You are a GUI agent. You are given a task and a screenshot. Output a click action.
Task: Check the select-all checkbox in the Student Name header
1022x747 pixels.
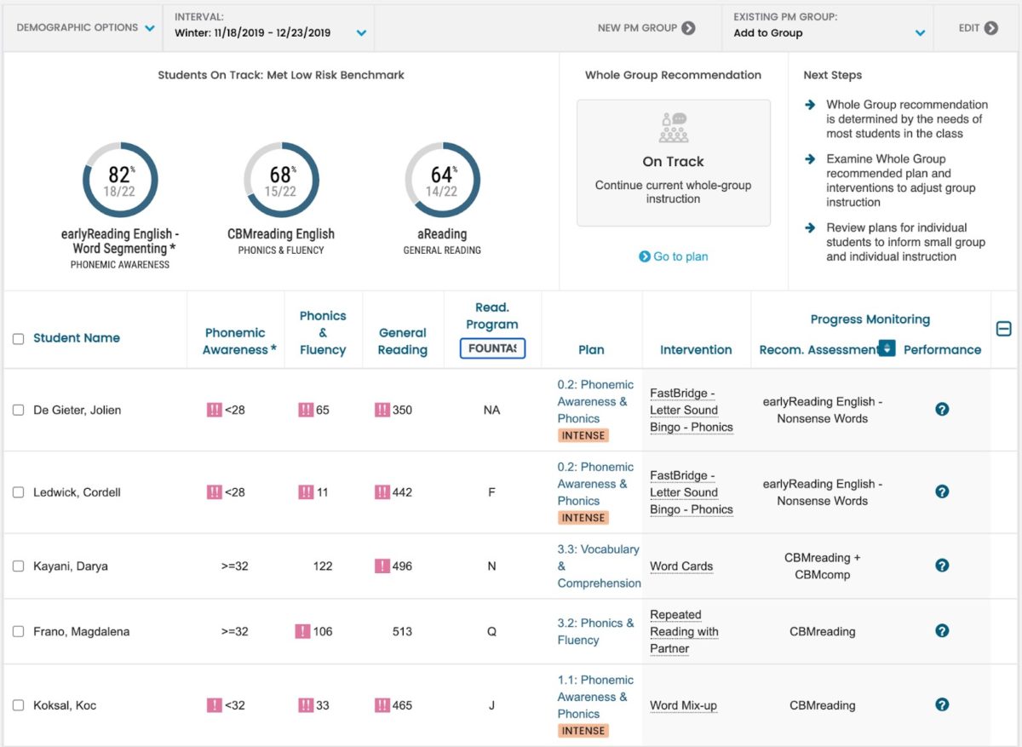pos(18,337)
